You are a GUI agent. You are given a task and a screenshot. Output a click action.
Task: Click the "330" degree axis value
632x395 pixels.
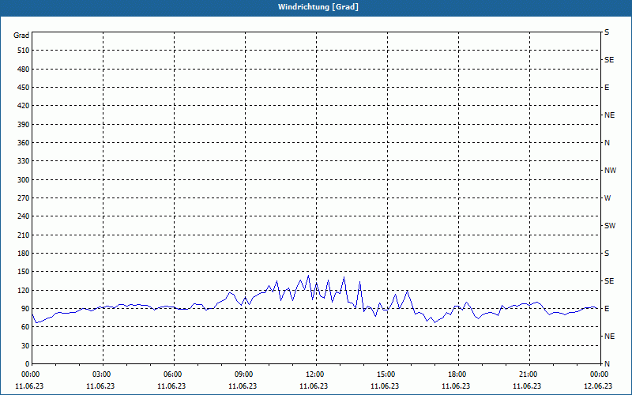point(24,161)
